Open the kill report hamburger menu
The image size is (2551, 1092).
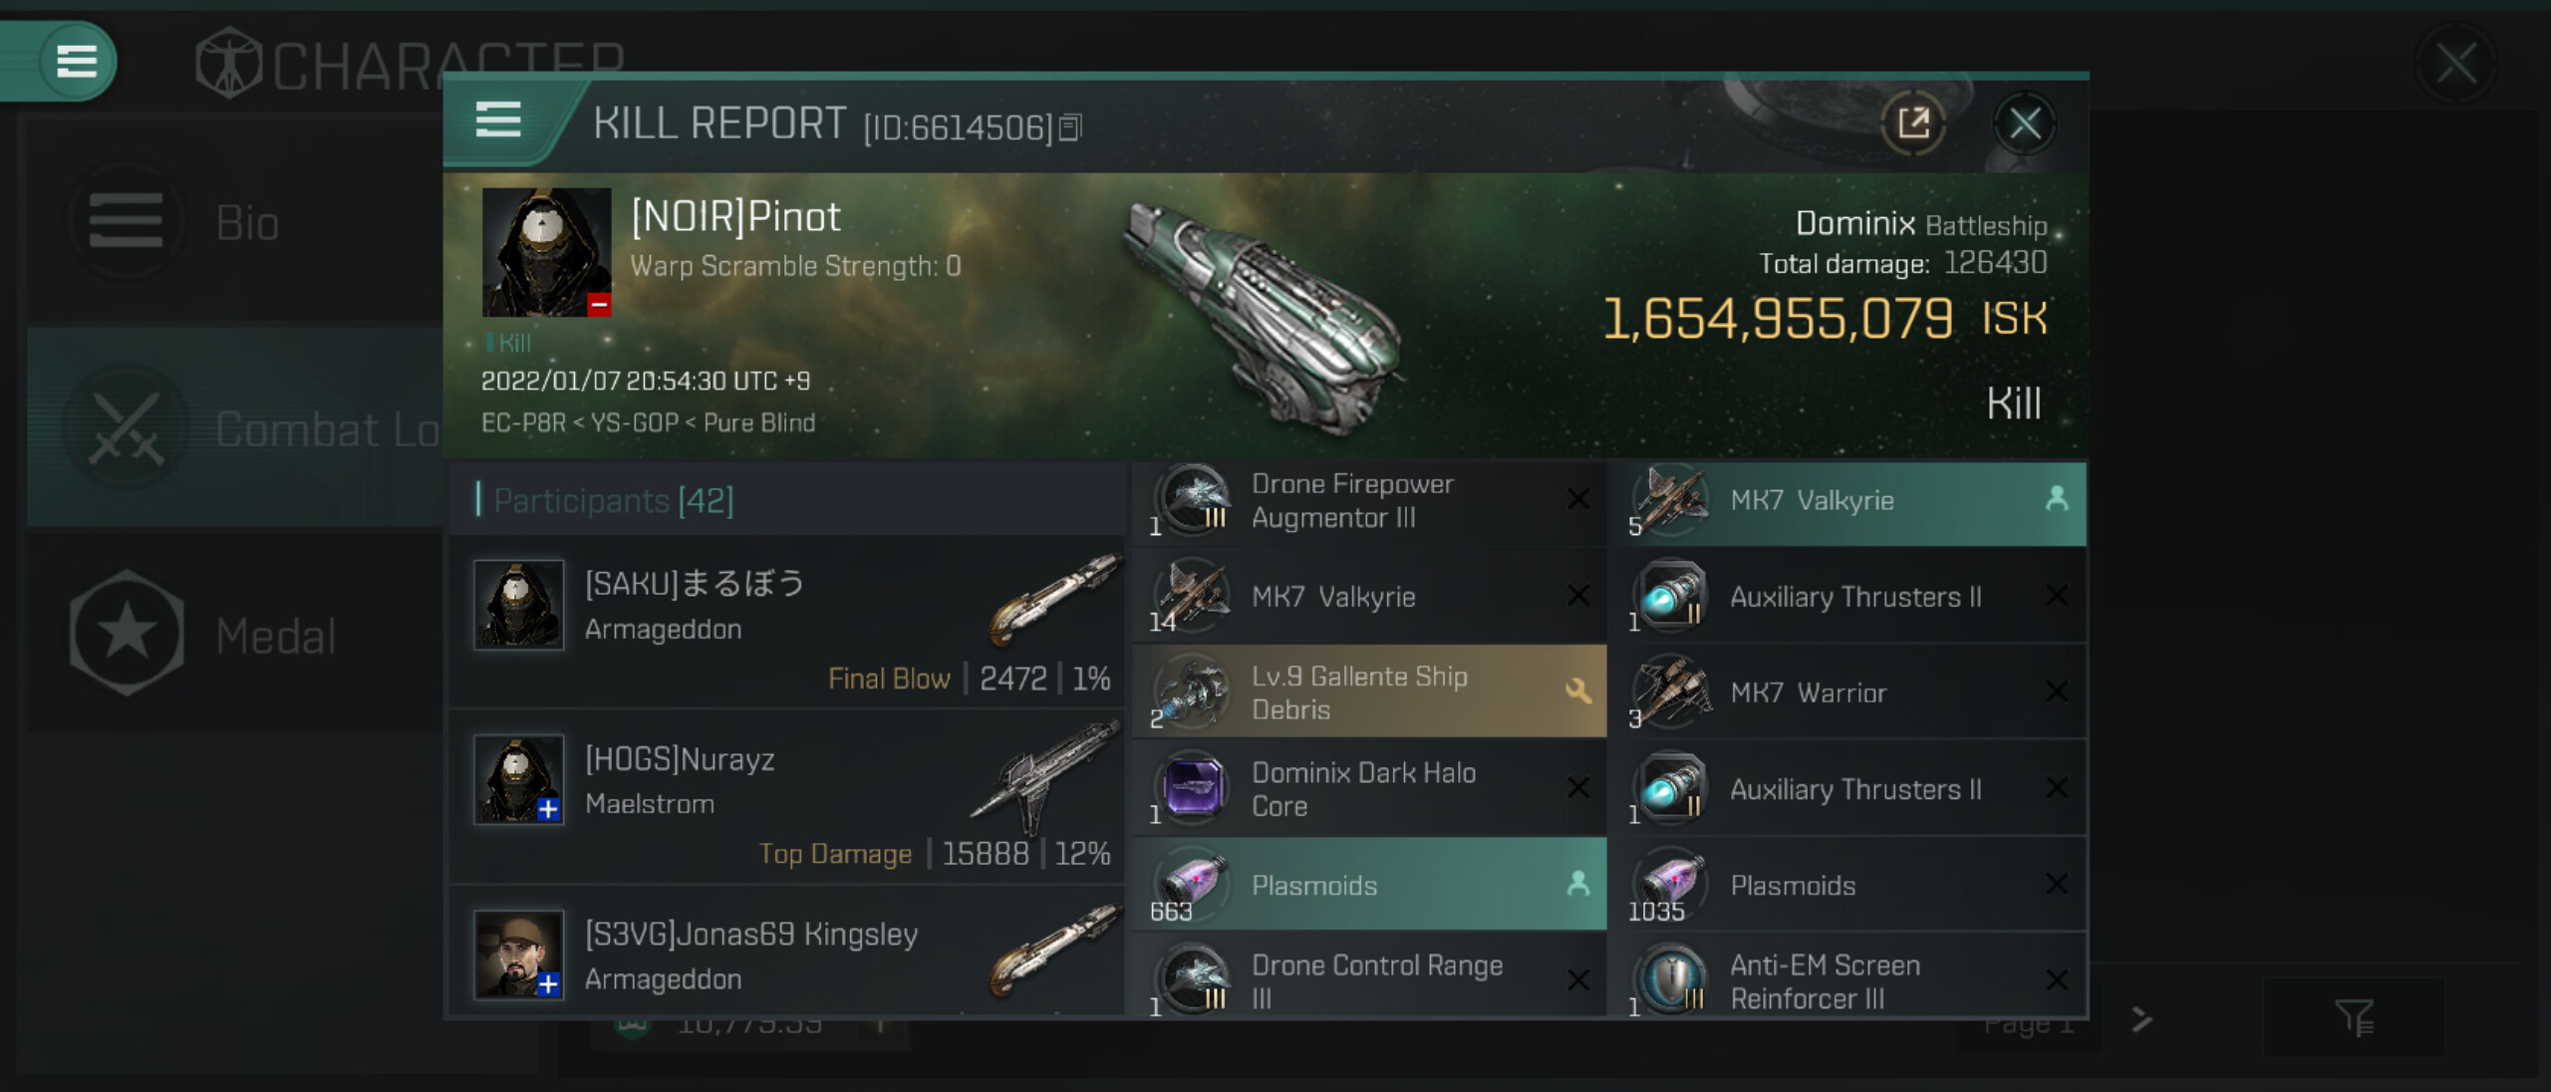[498, 121]
